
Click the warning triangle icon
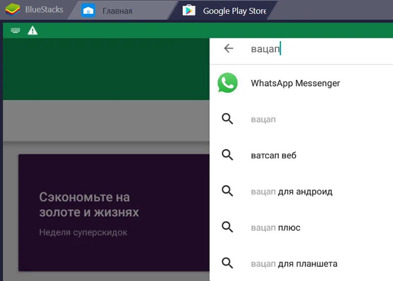point(33,31)
